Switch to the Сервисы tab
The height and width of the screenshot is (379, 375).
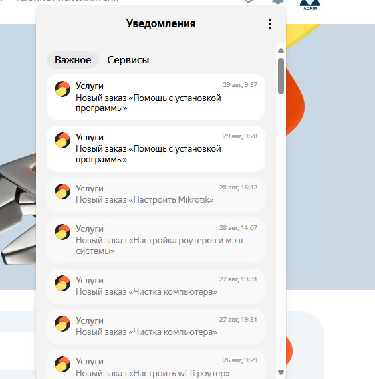[x=128, y=60]
